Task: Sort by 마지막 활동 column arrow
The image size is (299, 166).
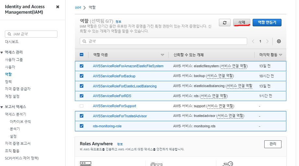Action: coord(280,55)
